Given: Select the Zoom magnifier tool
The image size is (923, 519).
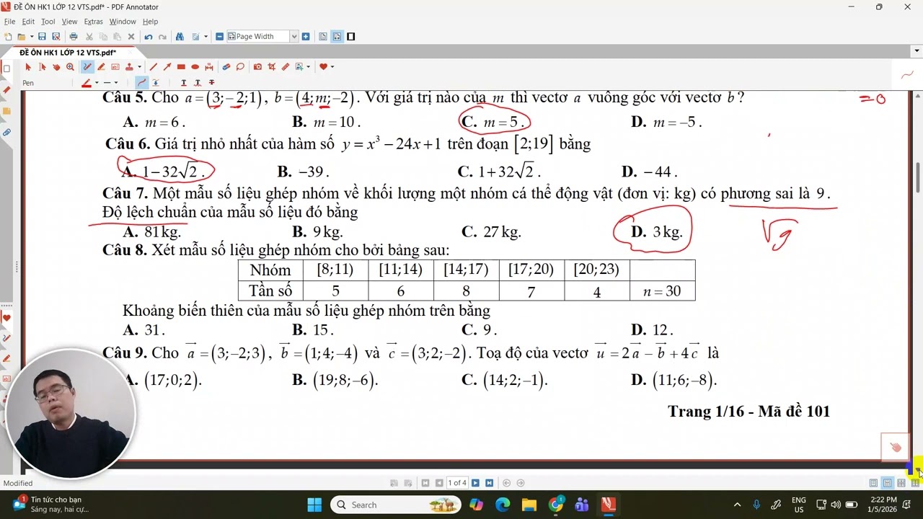Looking at the screenshot, I should point(70,67).
